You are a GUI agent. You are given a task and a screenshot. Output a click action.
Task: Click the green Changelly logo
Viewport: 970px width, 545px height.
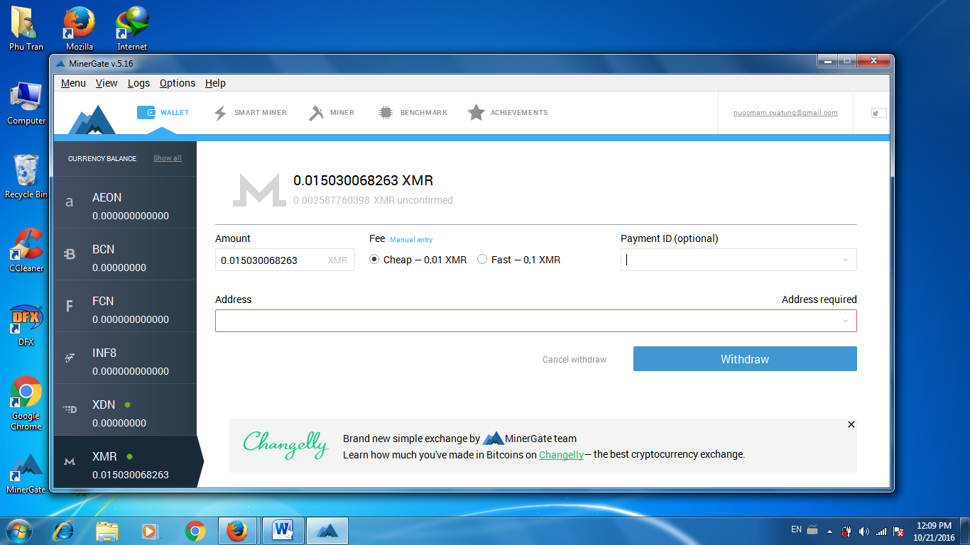click(x=285, y=444)
